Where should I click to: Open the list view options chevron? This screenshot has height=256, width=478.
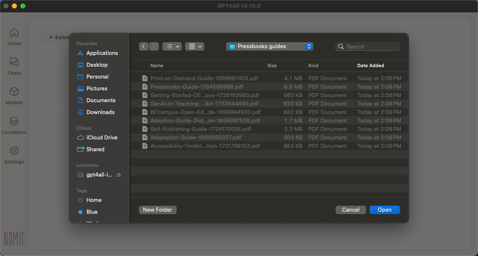(x=177, y=46)
